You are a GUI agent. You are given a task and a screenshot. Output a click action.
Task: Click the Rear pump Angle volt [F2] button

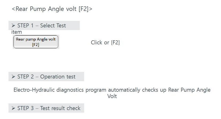[x=36, y=42]
